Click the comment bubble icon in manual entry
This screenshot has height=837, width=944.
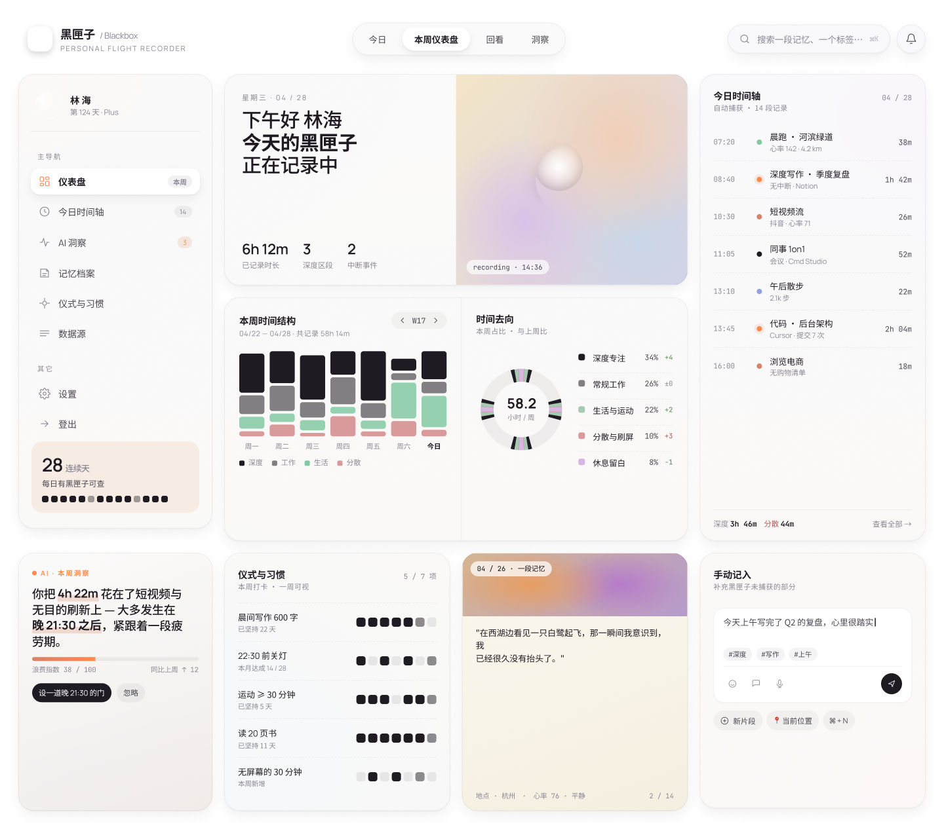pos(756,684)
